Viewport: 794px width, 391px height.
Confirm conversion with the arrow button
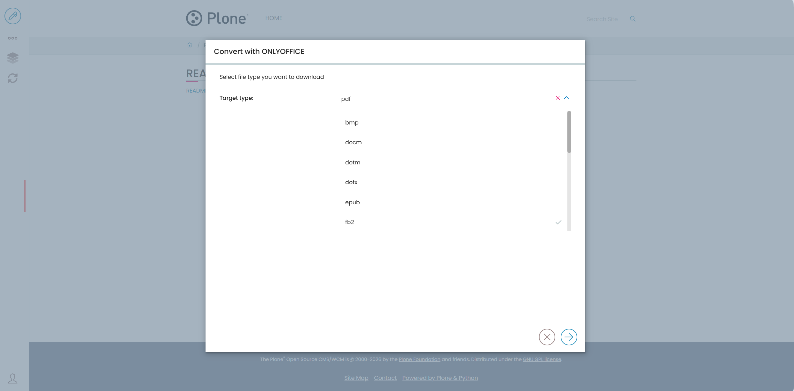[x=569, y=337]
